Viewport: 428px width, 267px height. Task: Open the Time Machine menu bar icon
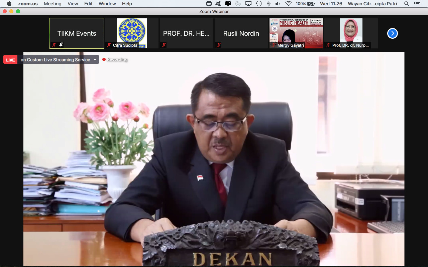click(258, 4)
